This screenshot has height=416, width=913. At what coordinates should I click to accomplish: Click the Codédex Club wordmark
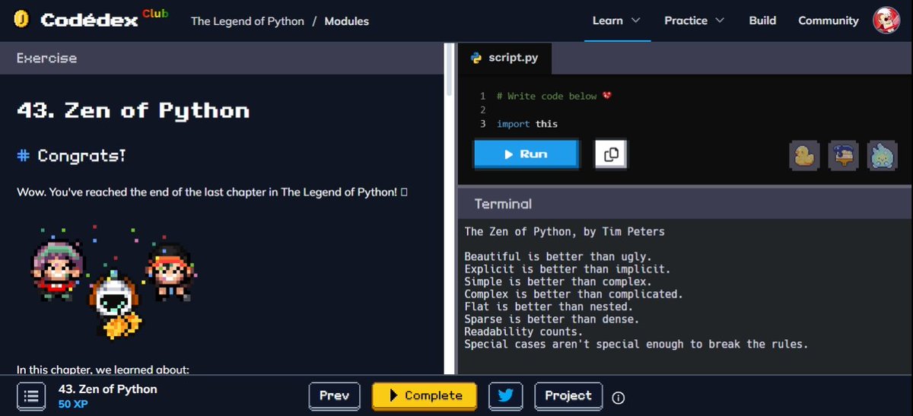coord(104,20)
